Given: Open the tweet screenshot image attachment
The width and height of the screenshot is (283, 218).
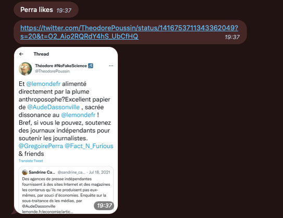Looking at the screenshot, I should pos(66,130).
